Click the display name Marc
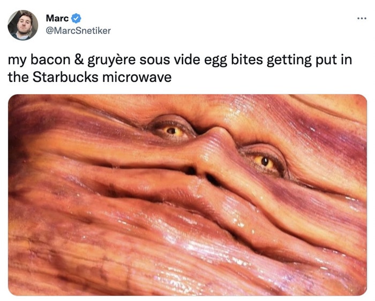 pos(57,18)
